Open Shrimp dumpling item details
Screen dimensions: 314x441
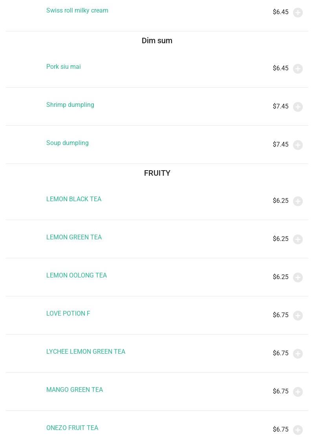70,105
